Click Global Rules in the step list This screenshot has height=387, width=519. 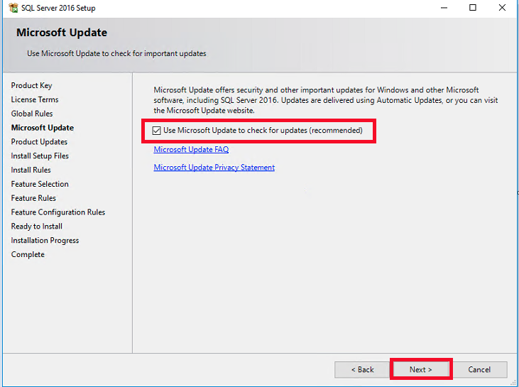(x=32, y=114)
